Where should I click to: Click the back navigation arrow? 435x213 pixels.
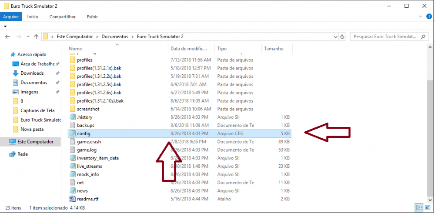pyautogui.click(x=7, y=37)
